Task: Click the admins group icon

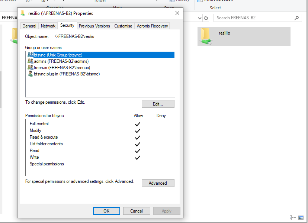Action: [x=31, y=61]
